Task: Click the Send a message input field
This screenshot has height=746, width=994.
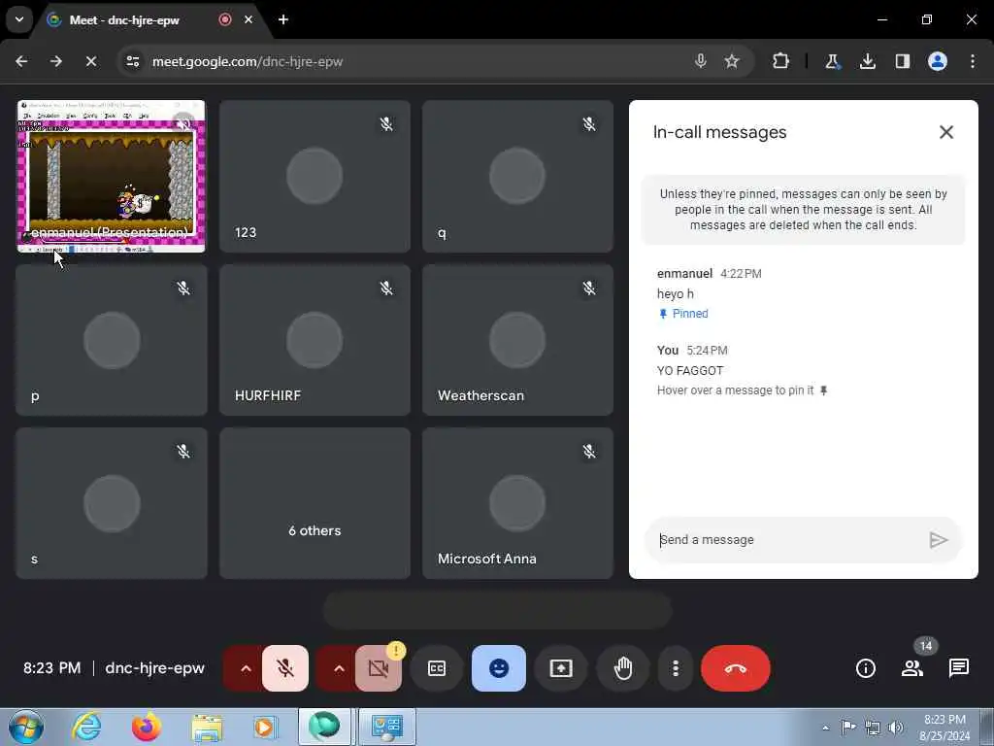Action: (786, 540)
